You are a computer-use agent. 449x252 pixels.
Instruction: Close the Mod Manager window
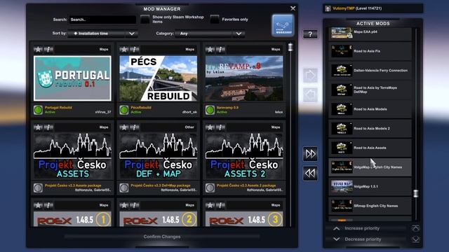coord(293,8)
